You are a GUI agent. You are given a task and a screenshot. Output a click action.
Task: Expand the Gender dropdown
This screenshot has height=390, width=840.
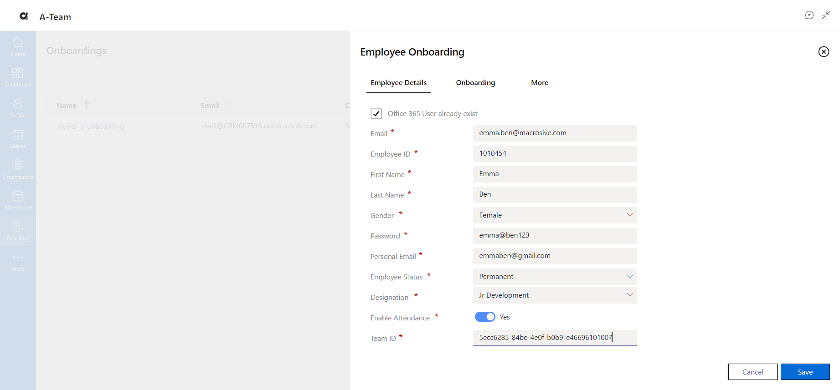coord(630,215)
